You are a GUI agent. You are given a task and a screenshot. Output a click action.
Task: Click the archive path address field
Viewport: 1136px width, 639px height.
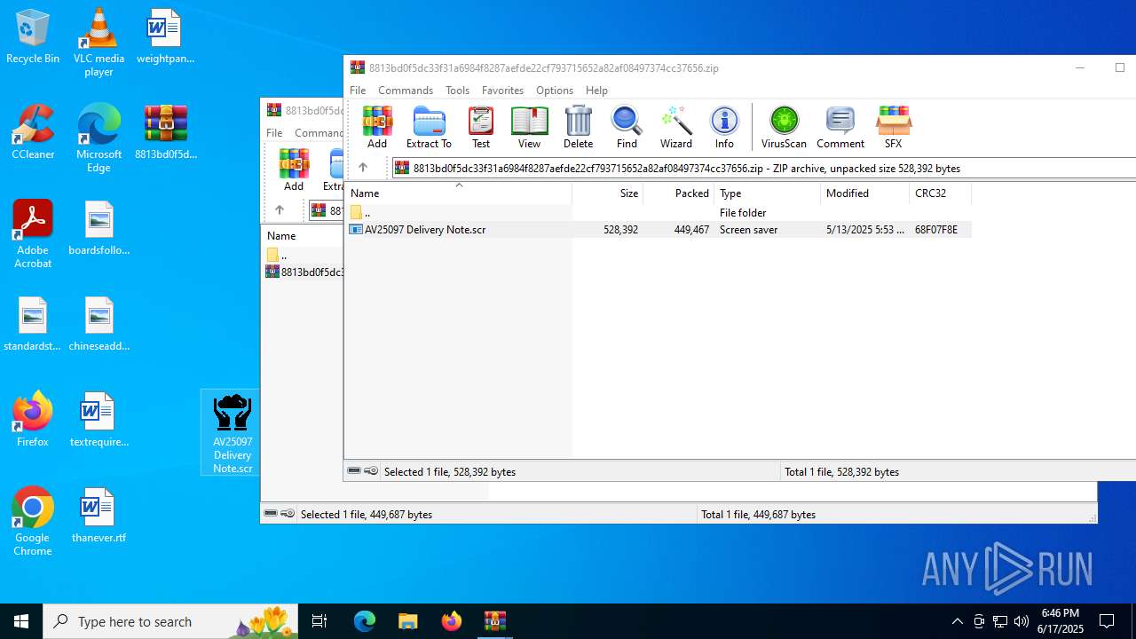coord(763,168)
